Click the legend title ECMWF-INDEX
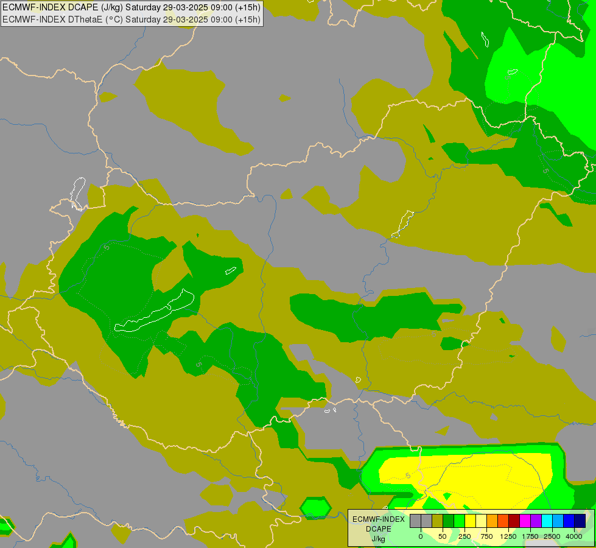The width and height of the screenshot is (596, 548). 379,519
